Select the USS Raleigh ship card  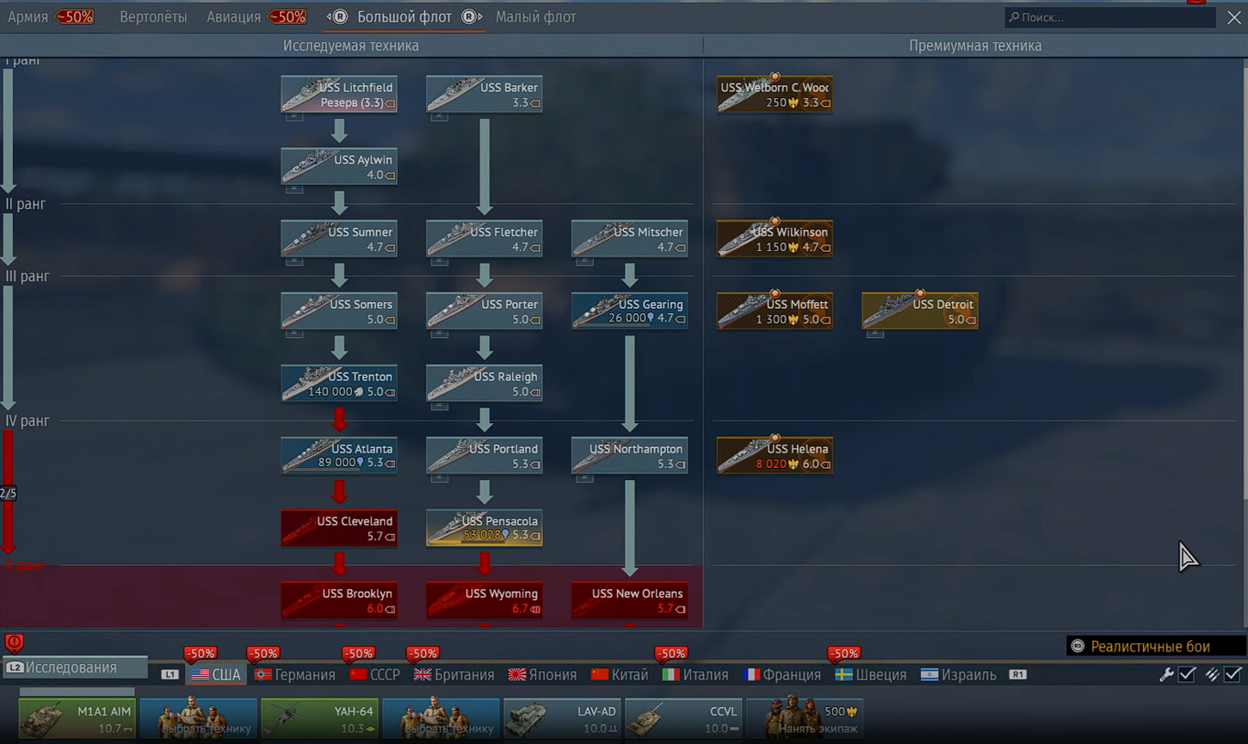[485, 383]
